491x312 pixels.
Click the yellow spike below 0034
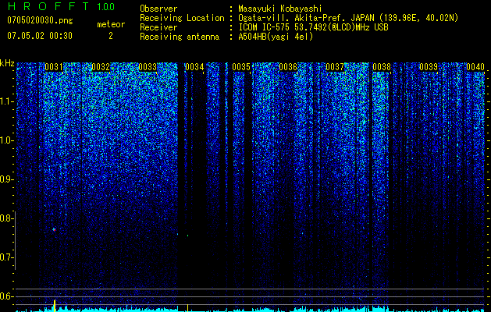(x=187, y=307)
